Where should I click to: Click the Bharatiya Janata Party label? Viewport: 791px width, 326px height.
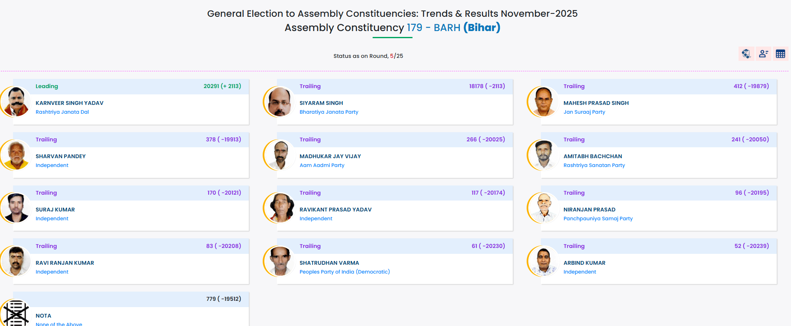(x=329, y=112)
